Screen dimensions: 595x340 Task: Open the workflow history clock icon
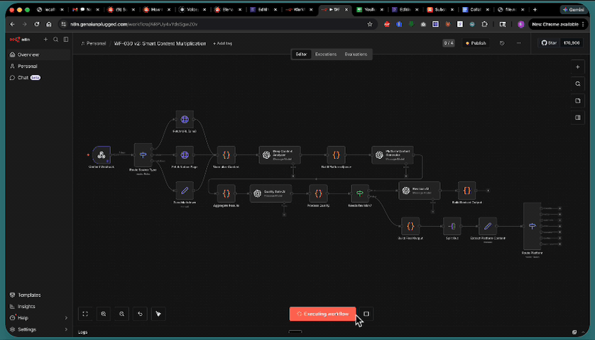tap(502, 43)
